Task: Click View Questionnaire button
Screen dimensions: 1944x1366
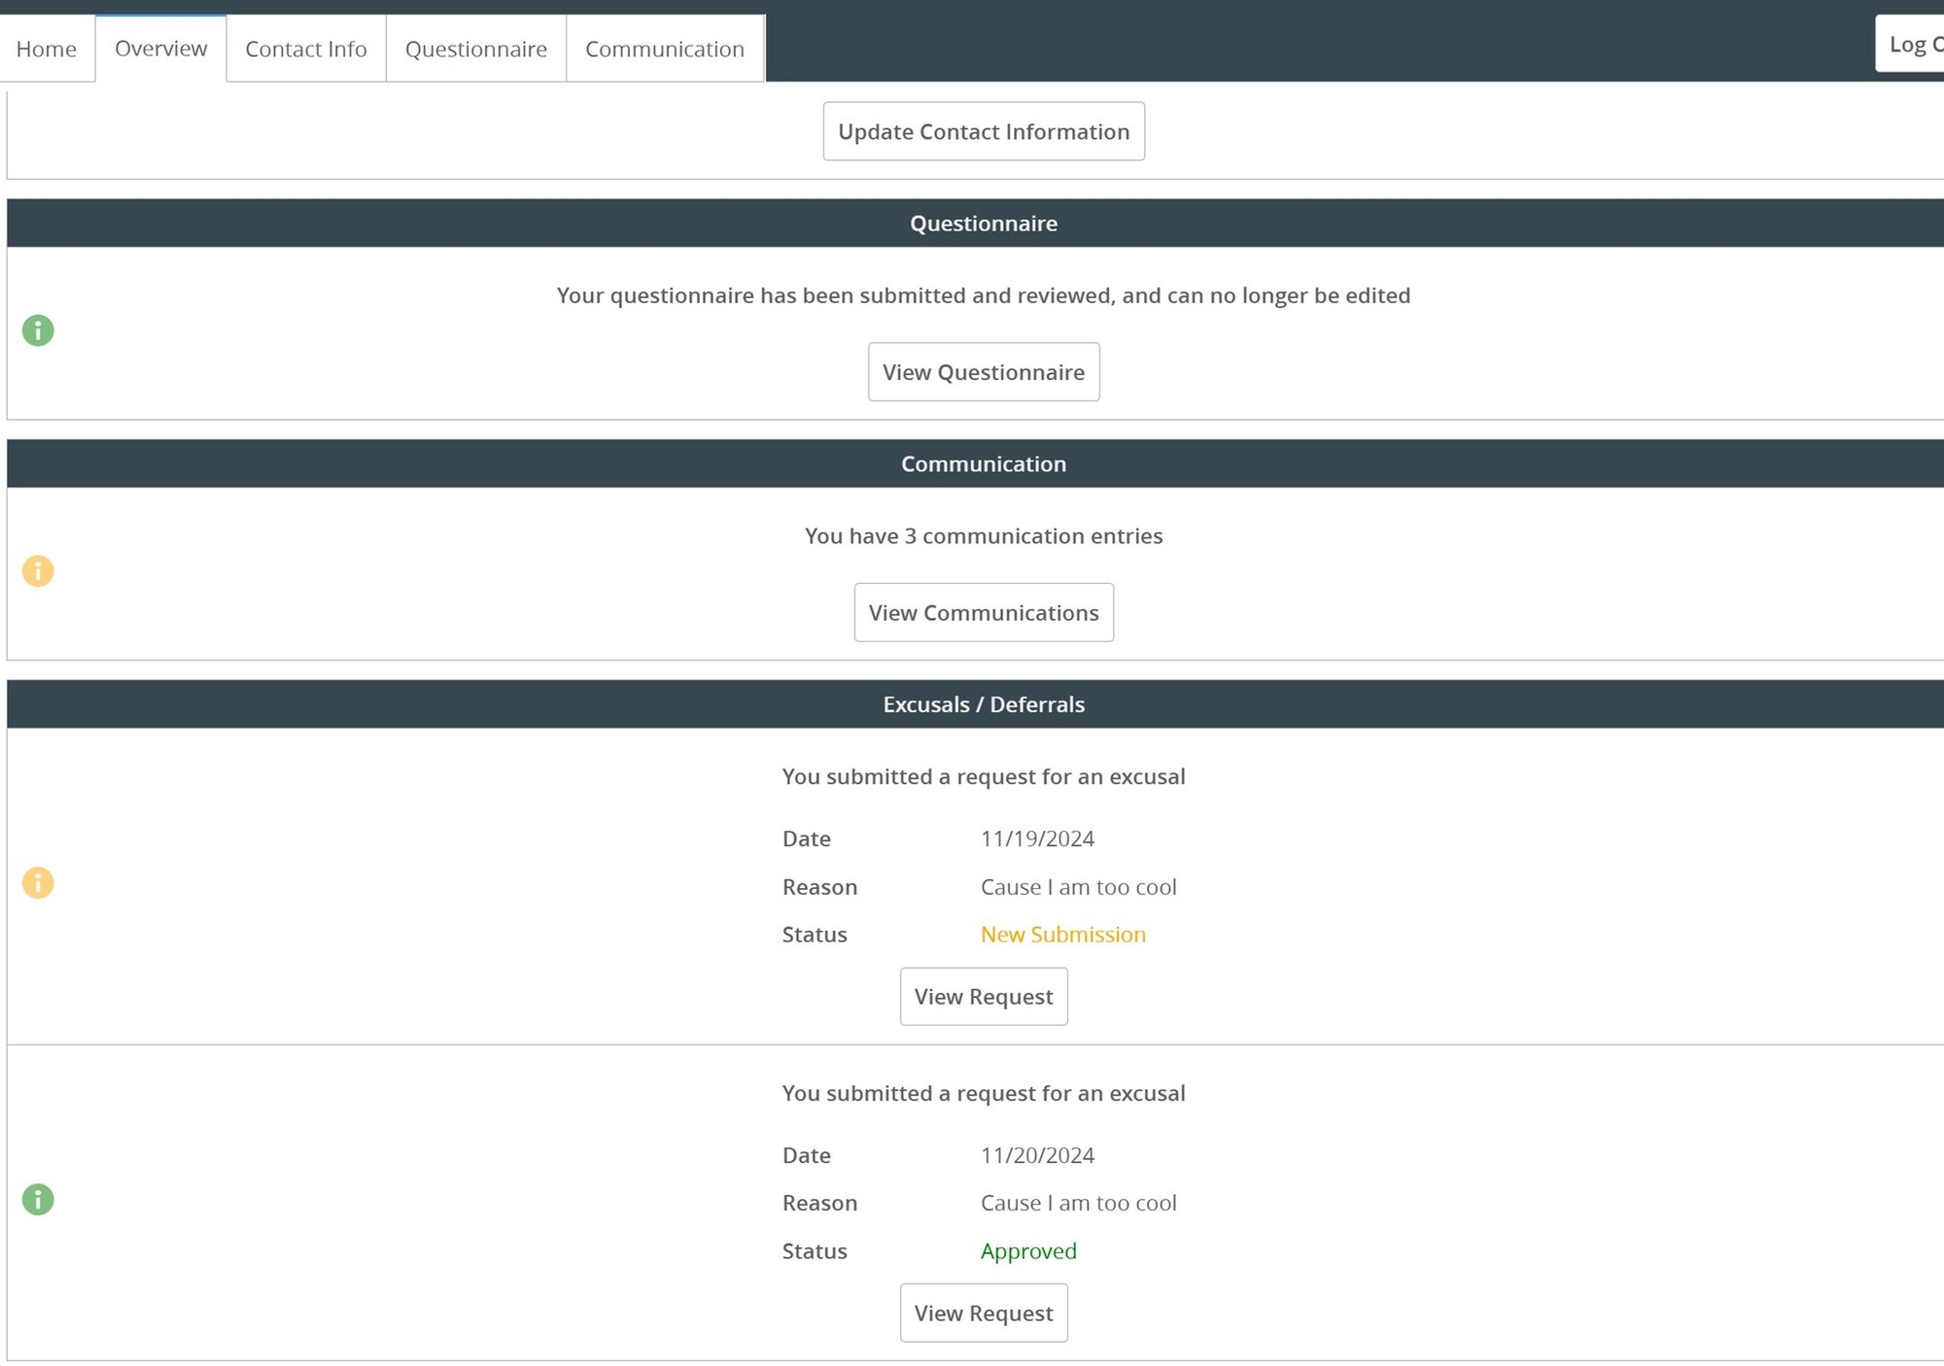Action: [x=983, y=371]
